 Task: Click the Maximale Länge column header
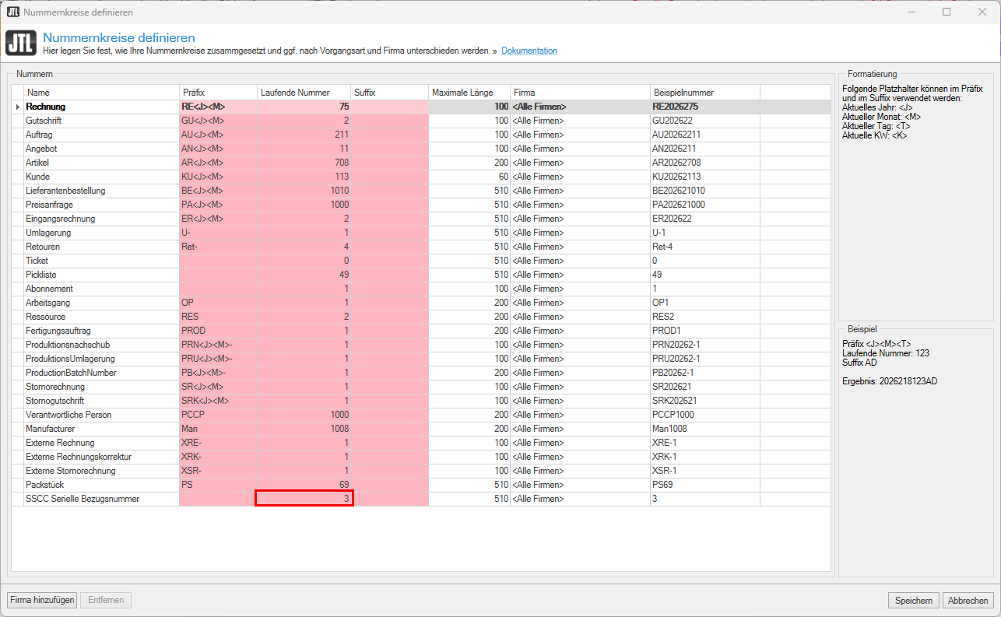point(469,93)
